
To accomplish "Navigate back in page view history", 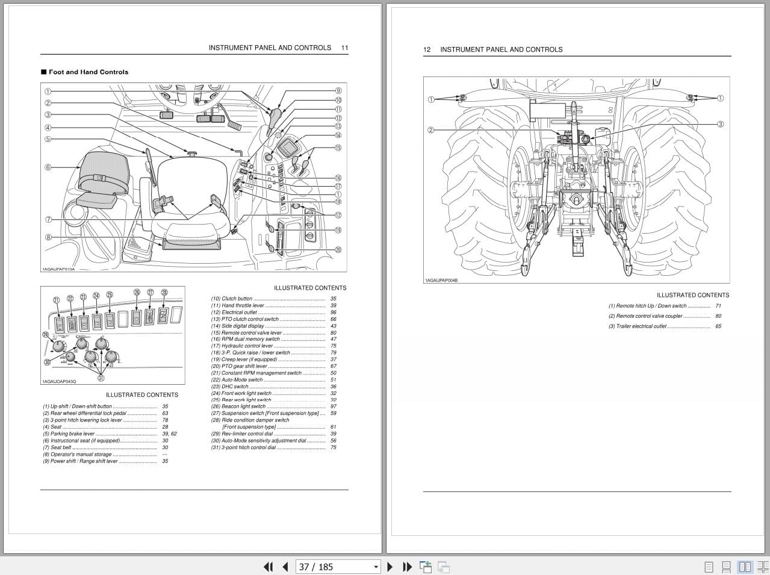I will coord(426,566).
